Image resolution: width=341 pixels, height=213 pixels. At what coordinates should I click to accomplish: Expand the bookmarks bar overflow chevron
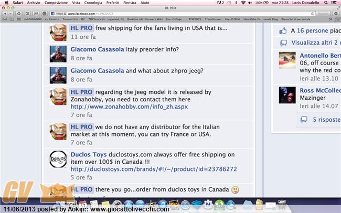tap(331, 19)
